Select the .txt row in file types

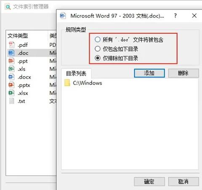(32, 101)
